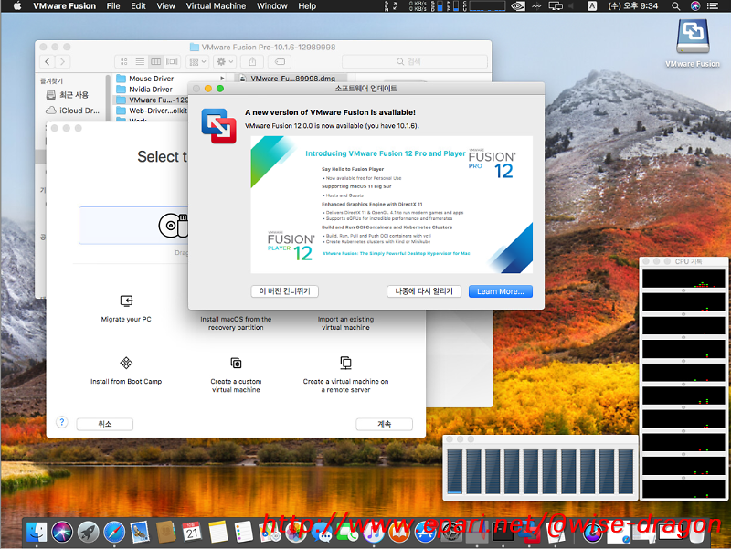Select the VMware-Fu...89998.dmg file
The width and height of the screenshot is (731, 549).
click(292, 79)
